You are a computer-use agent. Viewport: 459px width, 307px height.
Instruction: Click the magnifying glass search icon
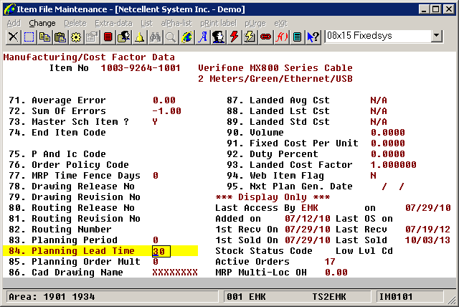(x=171, y=37)
